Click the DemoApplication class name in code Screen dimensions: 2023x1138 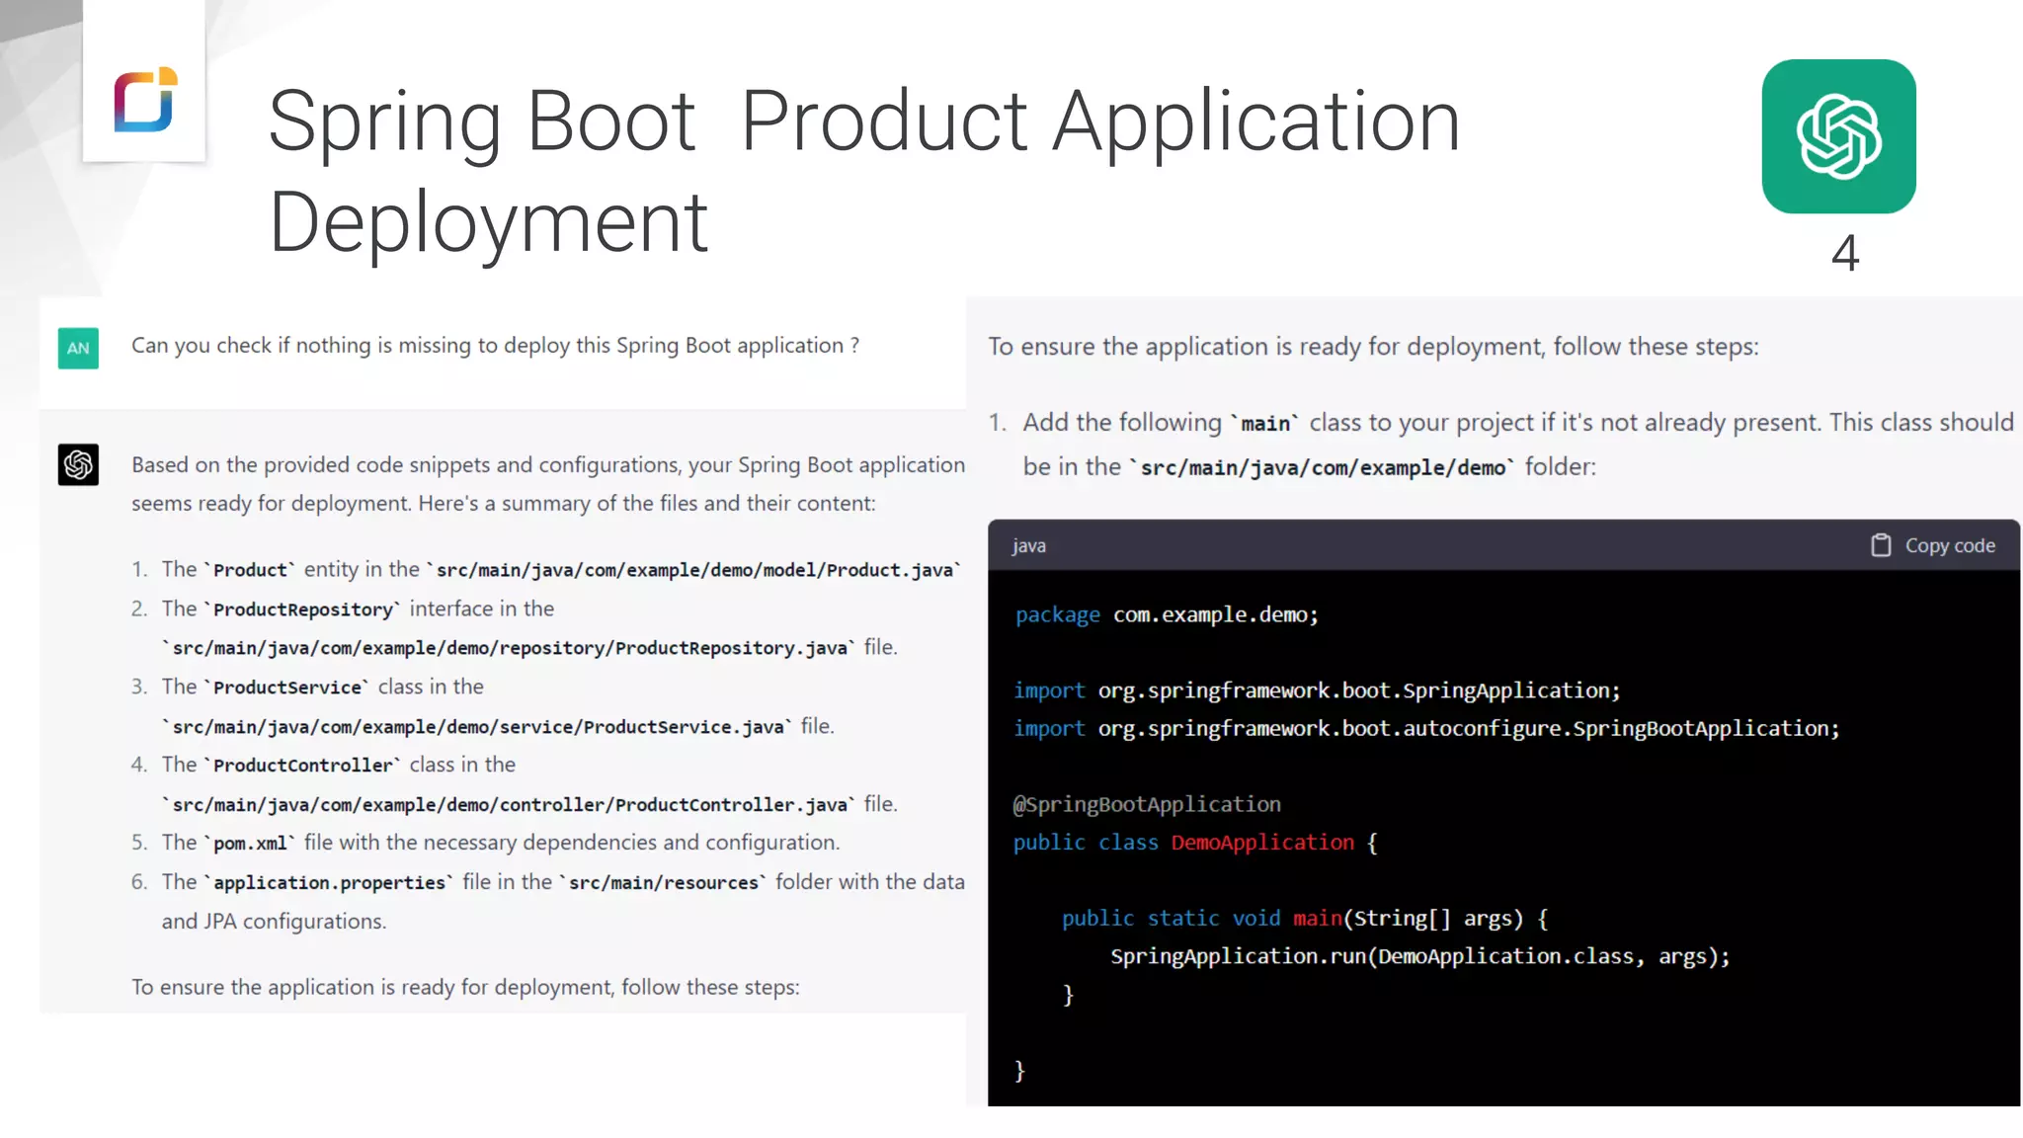point(1262,843)
